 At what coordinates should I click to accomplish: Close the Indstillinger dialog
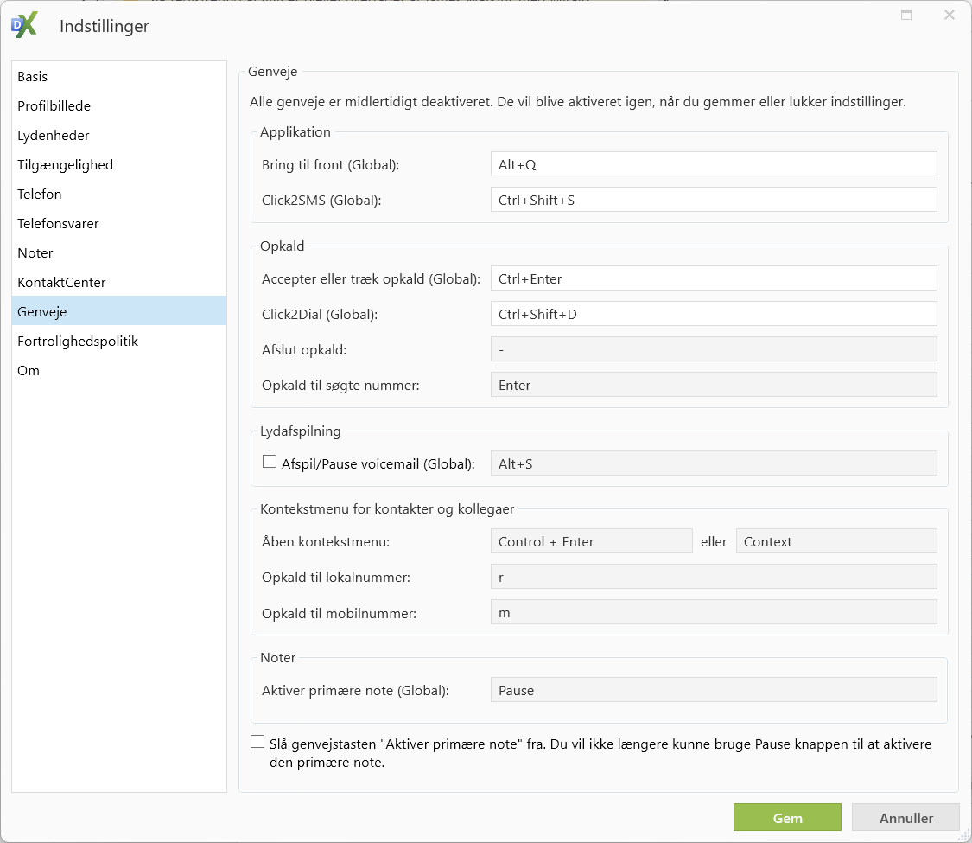[x=949, y=15]
